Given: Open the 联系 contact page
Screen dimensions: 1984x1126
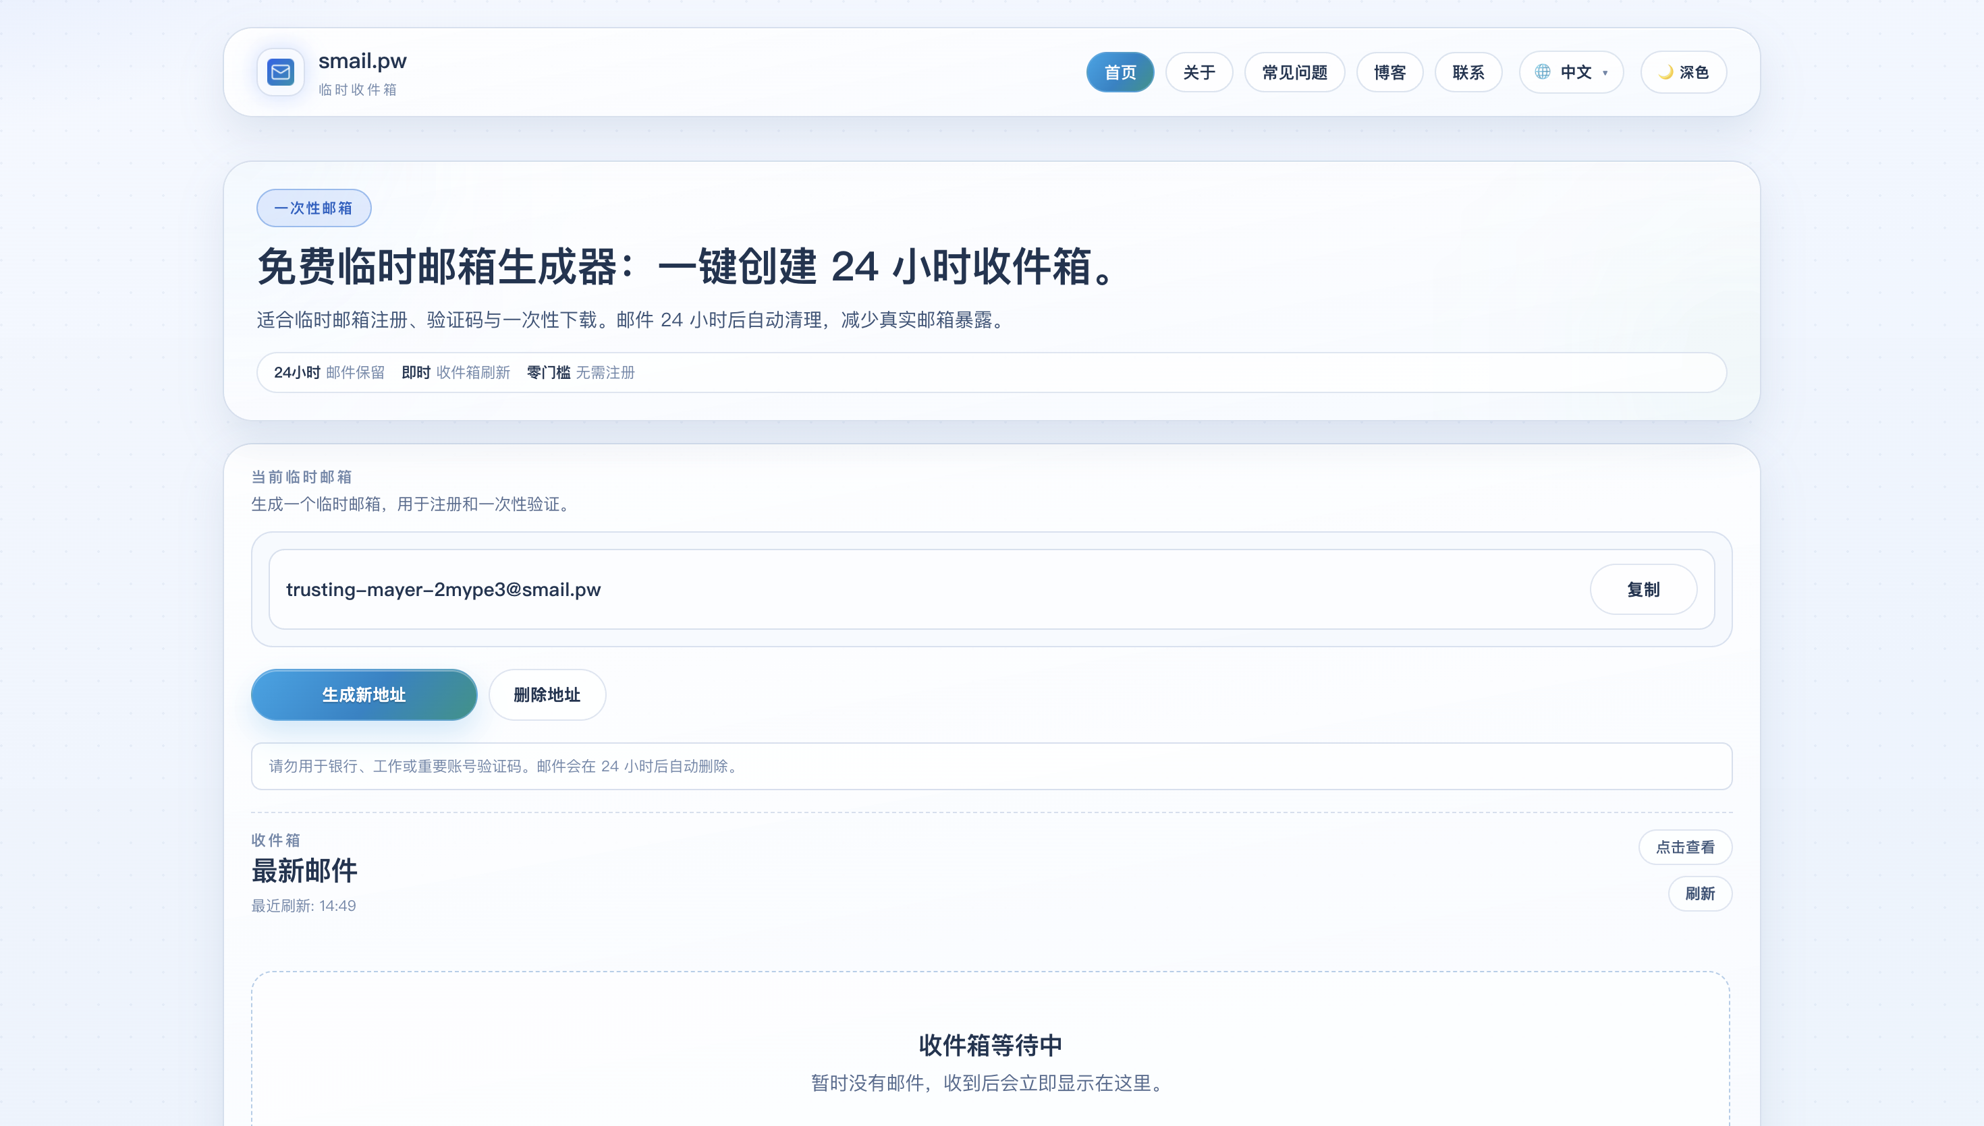Looking at the screenshot, I should click(x=1468, y=72).
